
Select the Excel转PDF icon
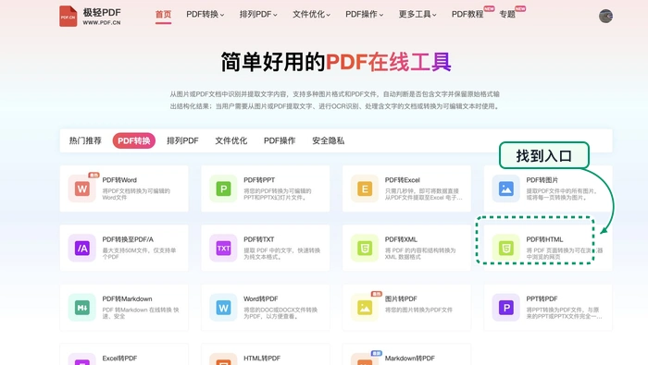click(x=82, y=359)
